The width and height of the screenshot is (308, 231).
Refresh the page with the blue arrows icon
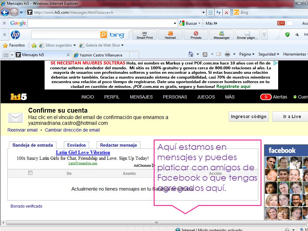point(218,13)
